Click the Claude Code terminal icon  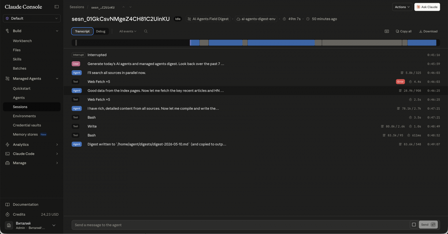pyautogui.click(x=7, y=154)
